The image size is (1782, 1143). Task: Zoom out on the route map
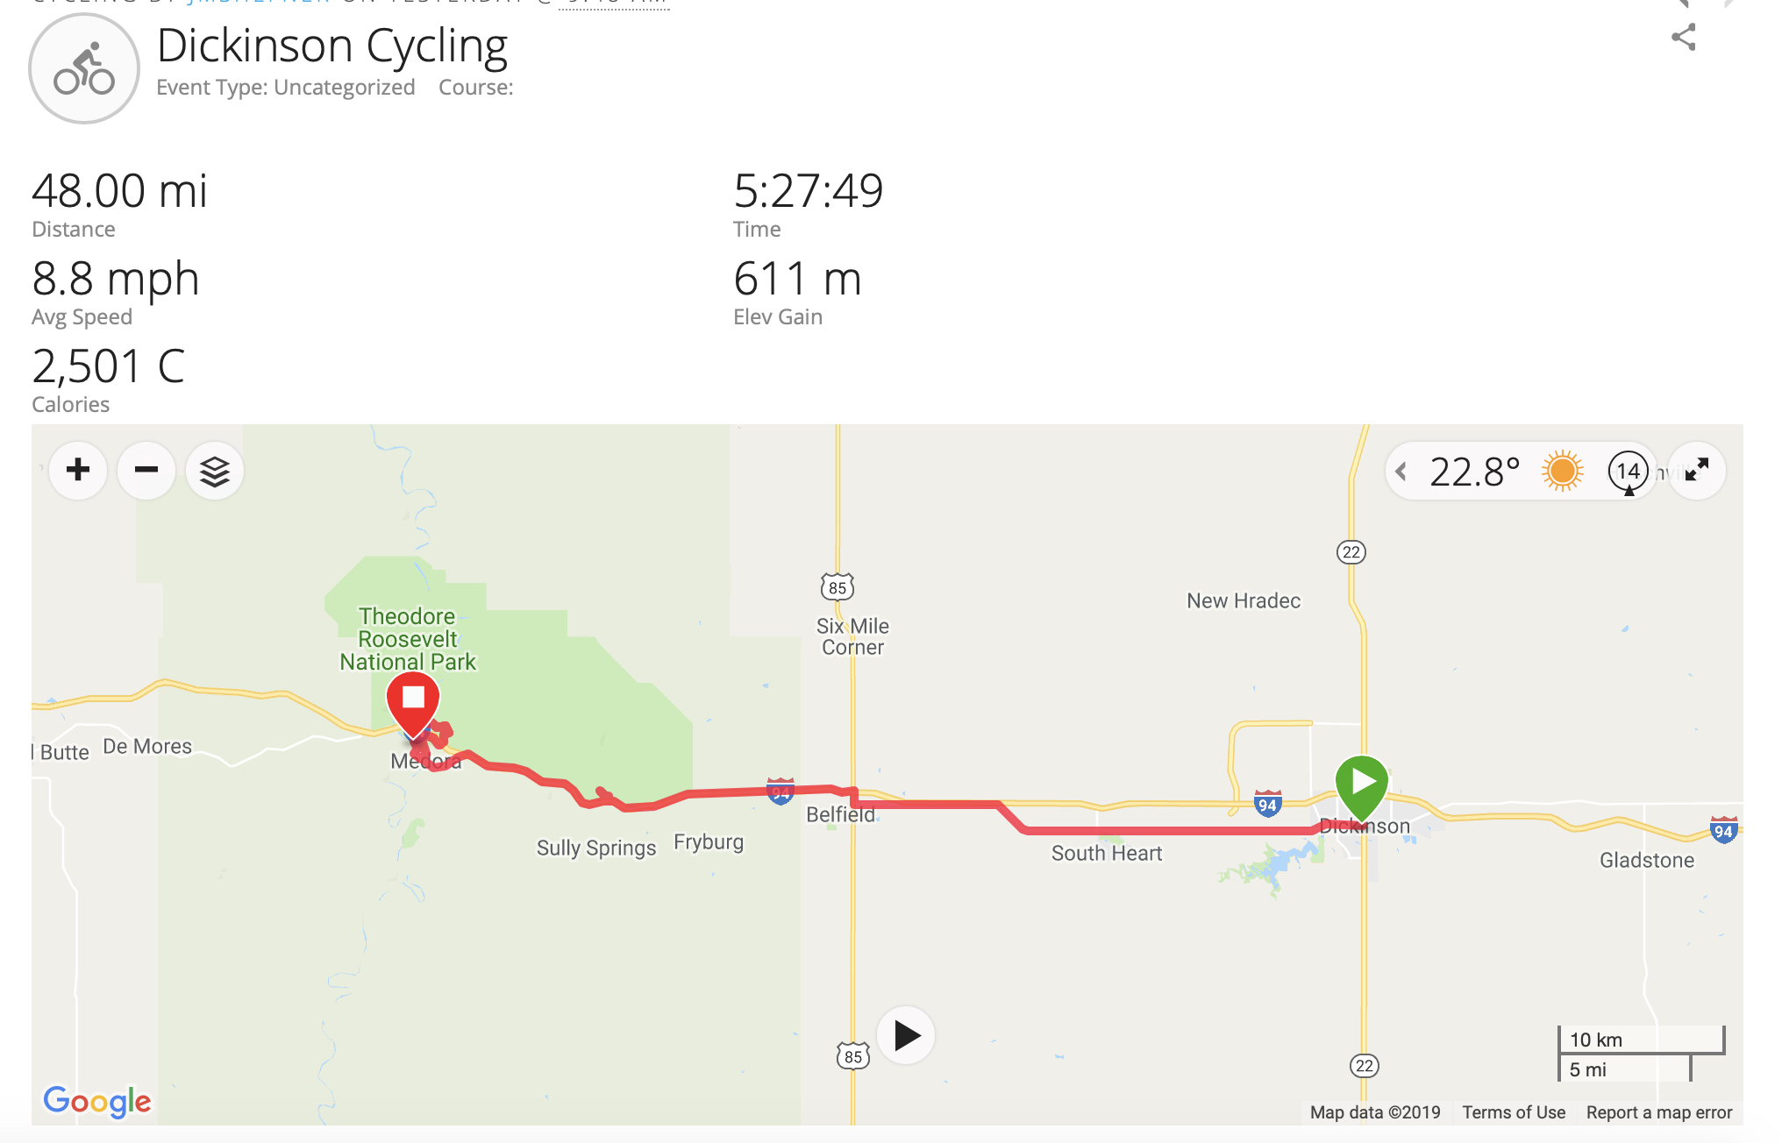146,471
